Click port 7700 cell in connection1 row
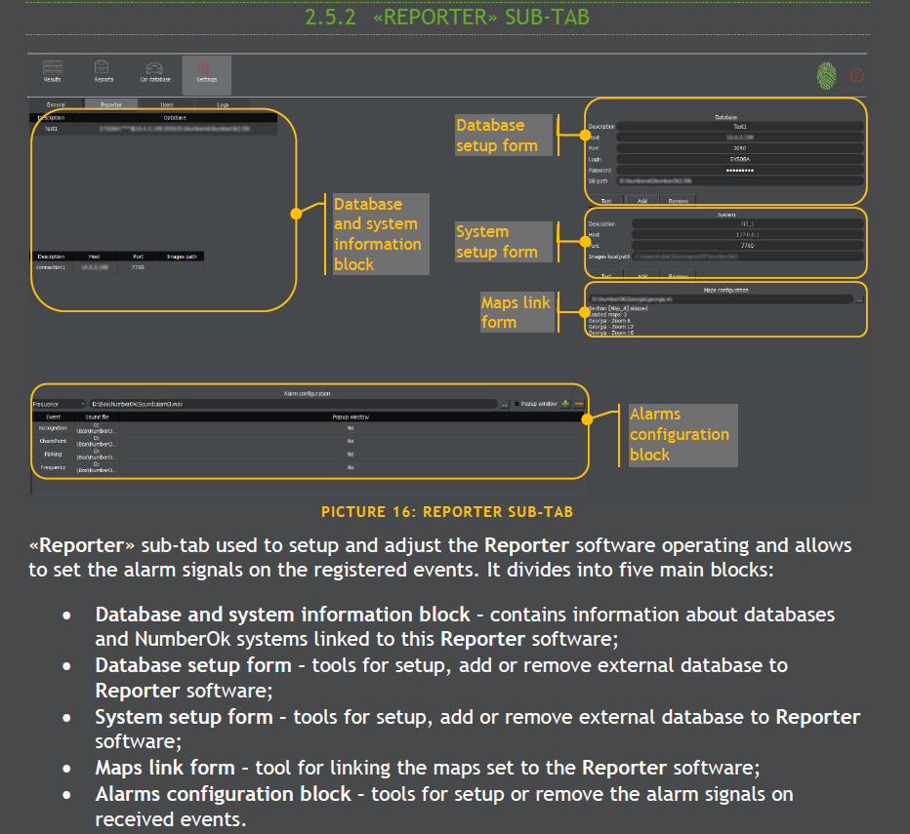910x834 pixels. tap(138, 267)
